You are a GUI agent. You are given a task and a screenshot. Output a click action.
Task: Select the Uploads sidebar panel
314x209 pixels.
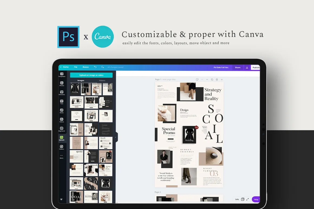[x=62, y=138]
